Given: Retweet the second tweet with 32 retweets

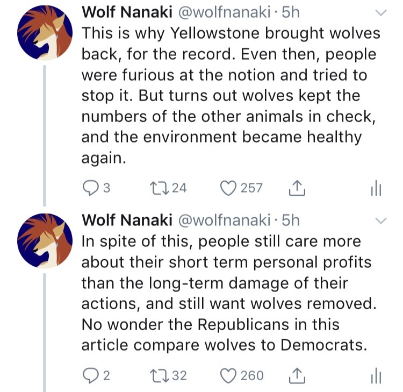Looking at the screenshot, I should 160,375.
